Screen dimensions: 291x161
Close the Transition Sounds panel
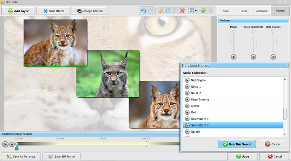coord(287,65)
